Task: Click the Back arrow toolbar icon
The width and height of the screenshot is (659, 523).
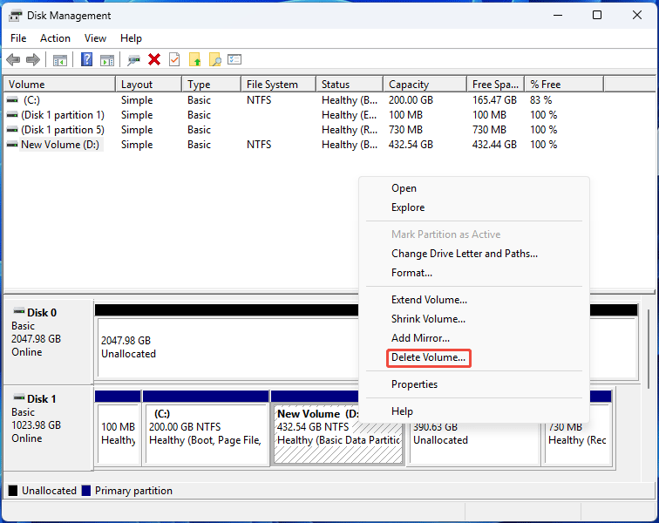Action: [x=13, y=59]
